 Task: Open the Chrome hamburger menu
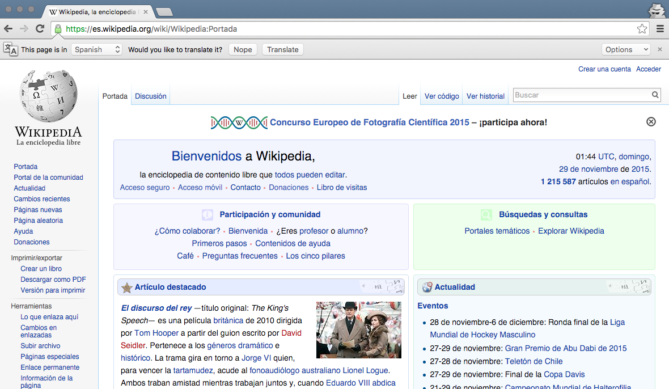tap(660, 29)
